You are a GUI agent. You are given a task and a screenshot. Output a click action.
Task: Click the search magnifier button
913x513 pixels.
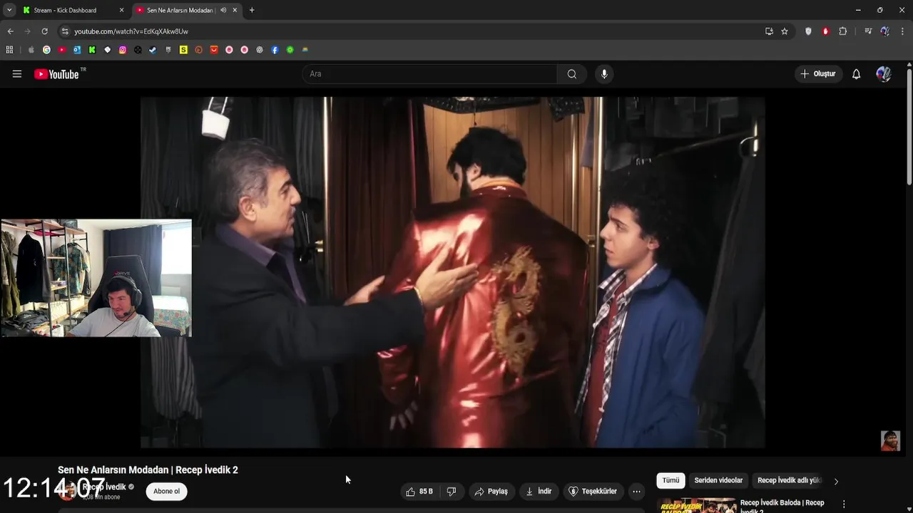click(x=572, y=74)
